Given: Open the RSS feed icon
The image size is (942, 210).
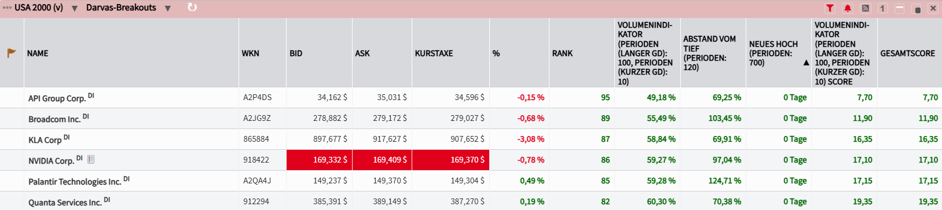Looking at the screenshot, I should [865, 8].
